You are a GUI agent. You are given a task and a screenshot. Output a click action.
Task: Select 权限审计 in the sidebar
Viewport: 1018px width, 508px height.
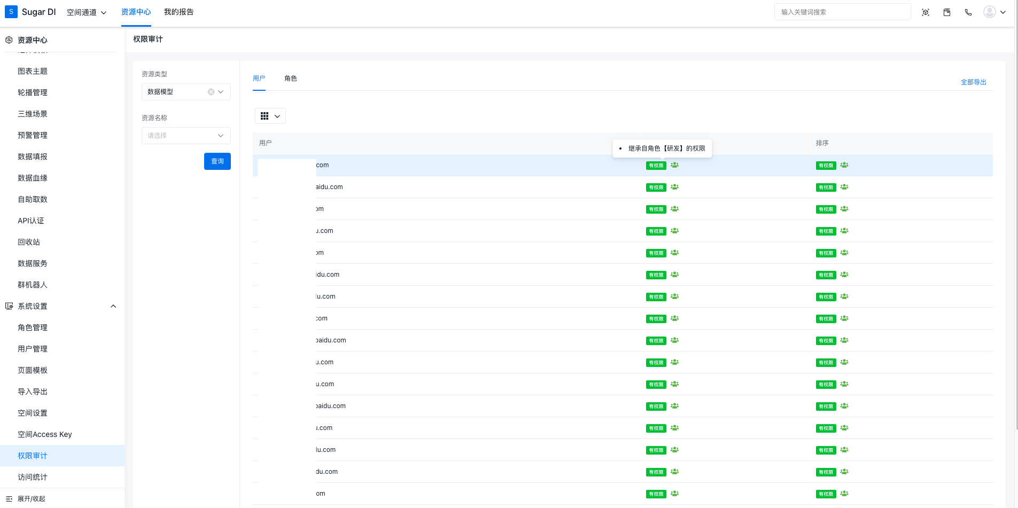pos(63,456)
